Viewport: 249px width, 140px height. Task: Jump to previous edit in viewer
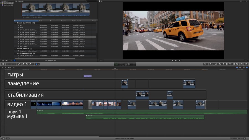(172, 61)
